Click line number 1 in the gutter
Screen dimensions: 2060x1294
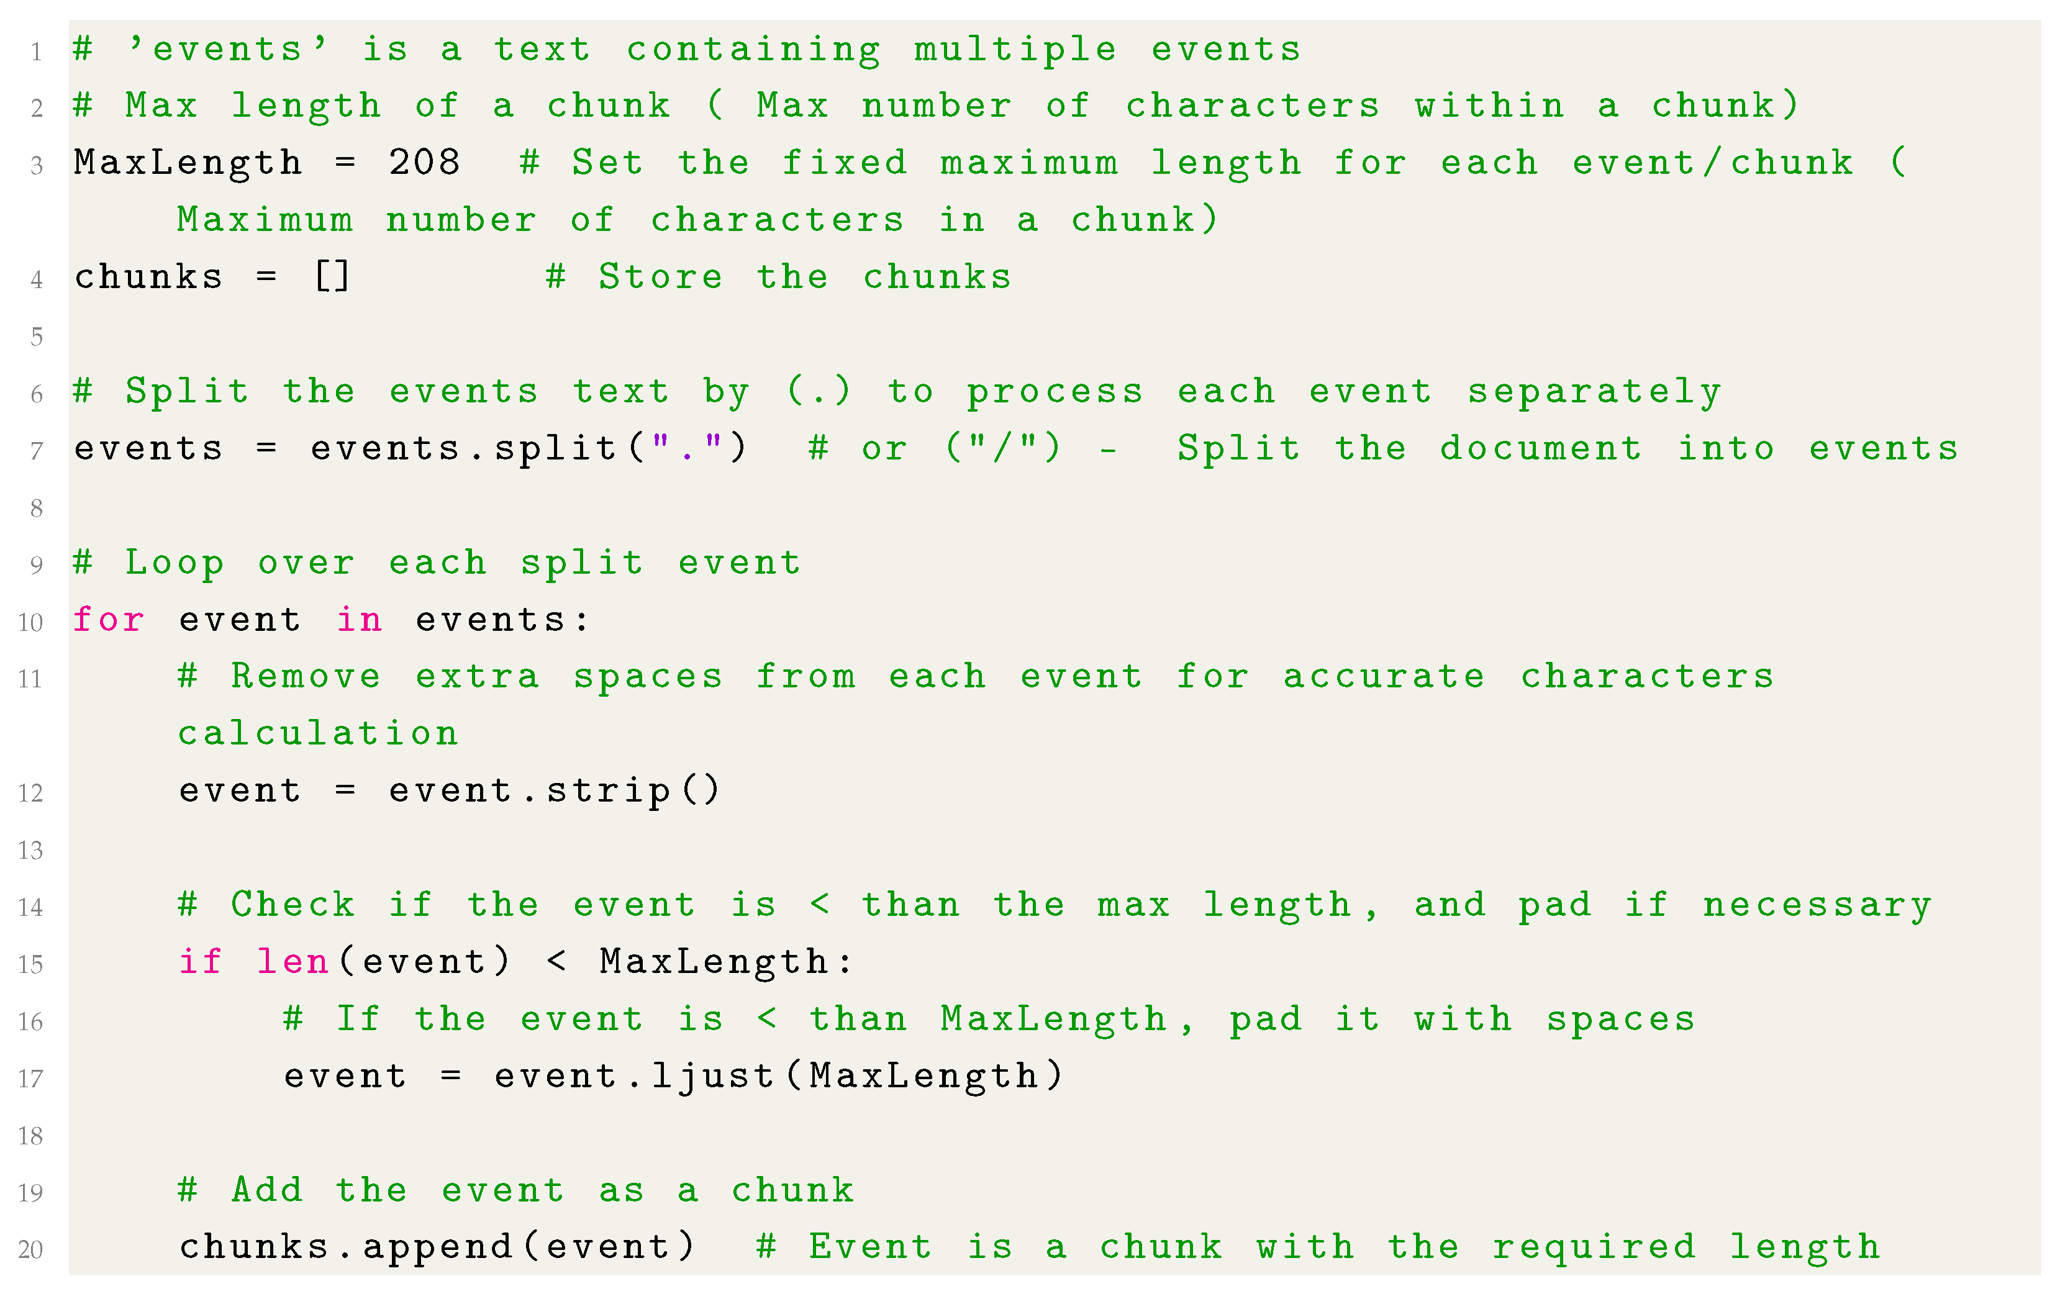37,53
